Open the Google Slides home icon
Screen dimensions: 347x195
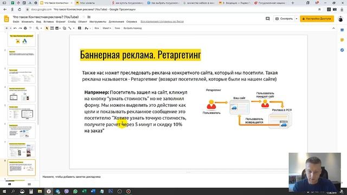pos(7,19)
